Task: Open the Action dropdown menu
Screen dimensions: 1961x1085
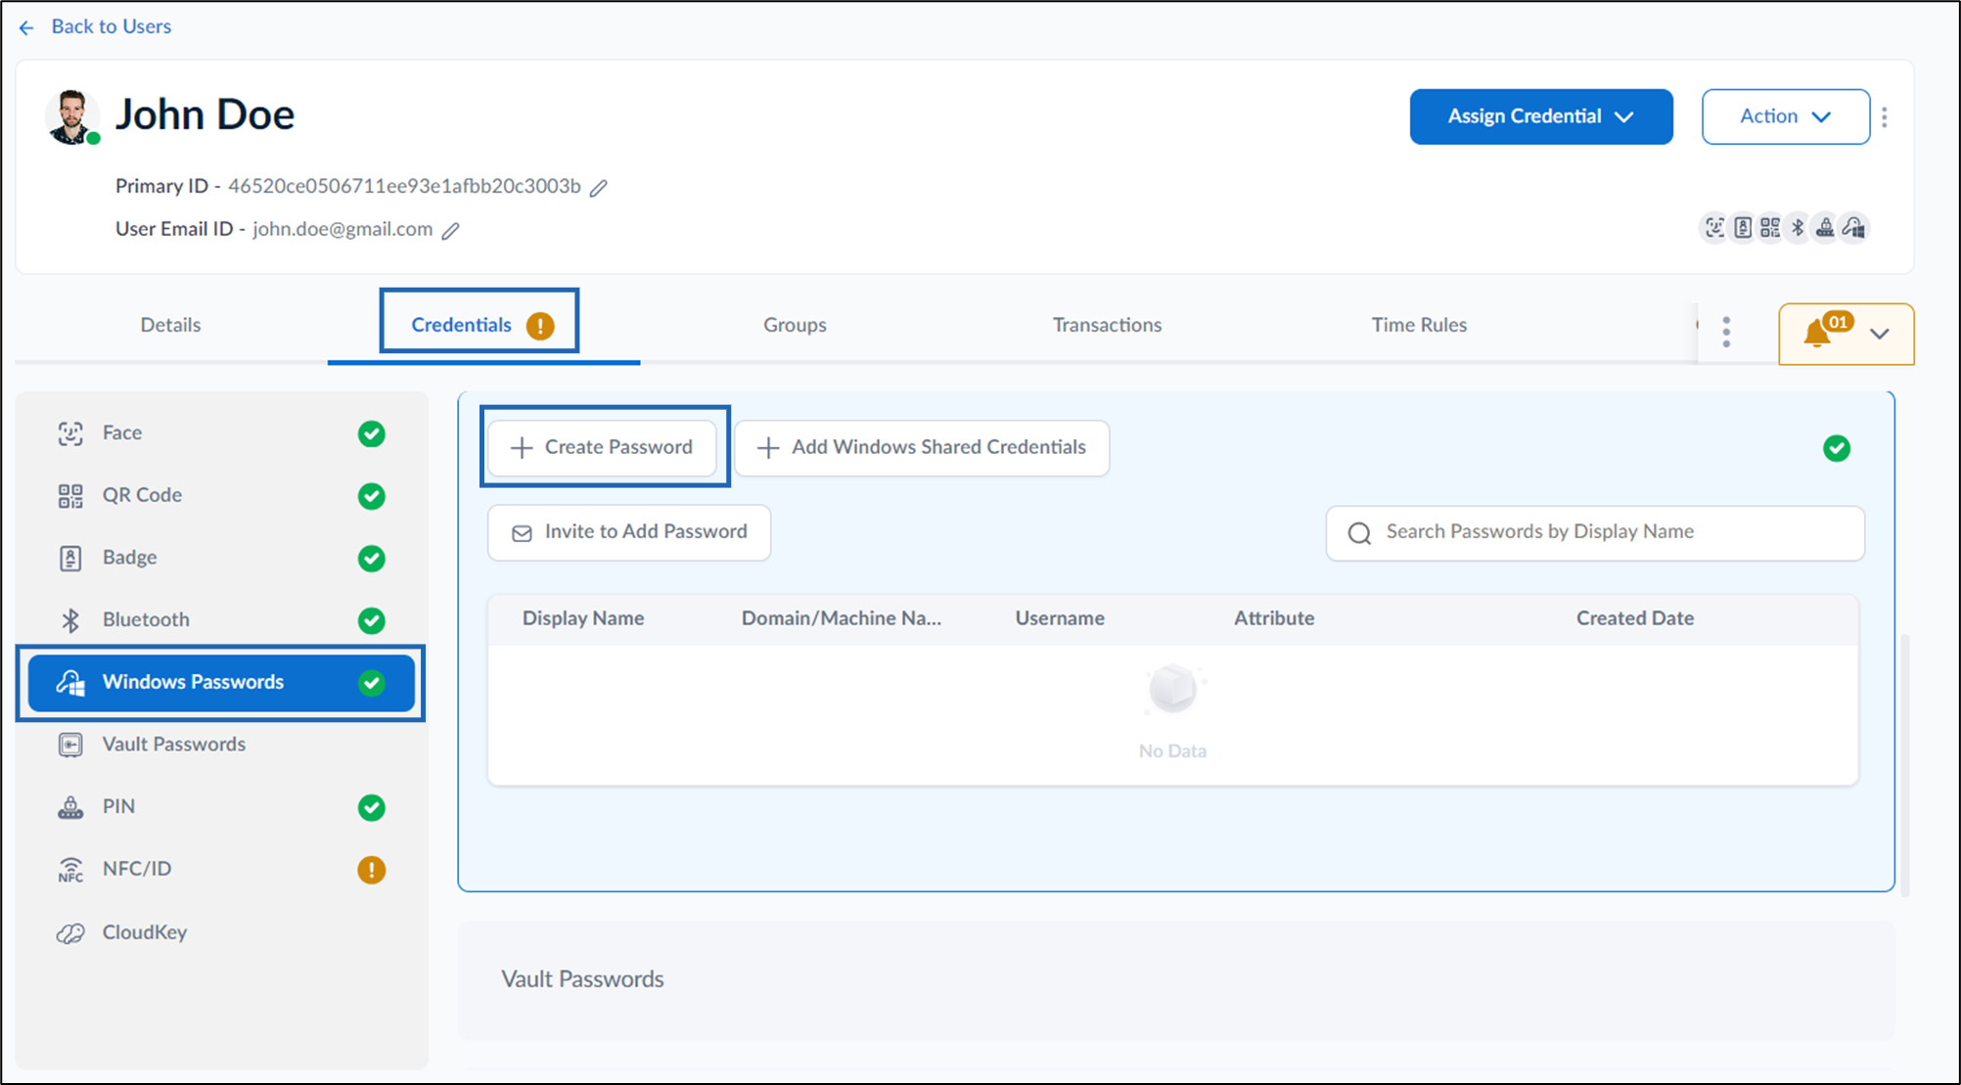Action: (1786, 116)
